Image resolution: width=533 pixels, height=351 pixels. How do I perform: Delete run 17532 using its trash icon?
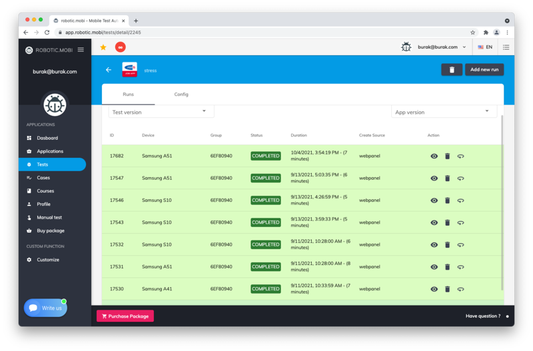447,244
